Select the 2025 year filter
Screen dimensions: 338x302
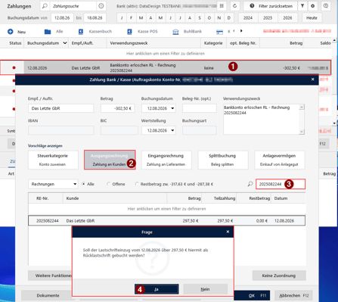point(268,18)
